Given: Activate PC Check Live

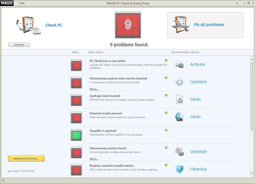Looking at the screenshot, I should click(x=197, y=64).
